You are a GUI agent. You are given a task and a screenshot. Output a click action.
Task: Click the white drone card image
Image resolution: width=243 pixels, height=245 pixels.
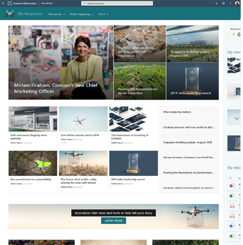[83, 119]
